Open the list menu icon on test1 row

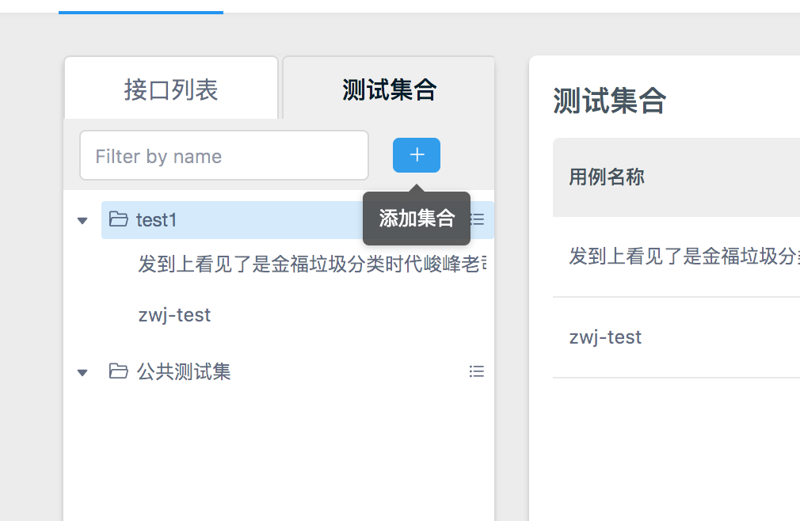(478, 219)
